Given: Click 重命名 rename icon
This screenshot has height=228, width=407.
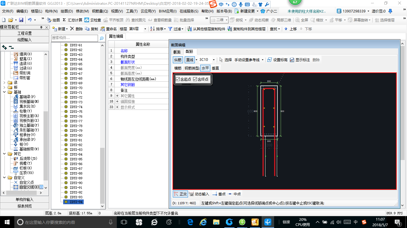Looking at the screenshot, I should 108,29.
